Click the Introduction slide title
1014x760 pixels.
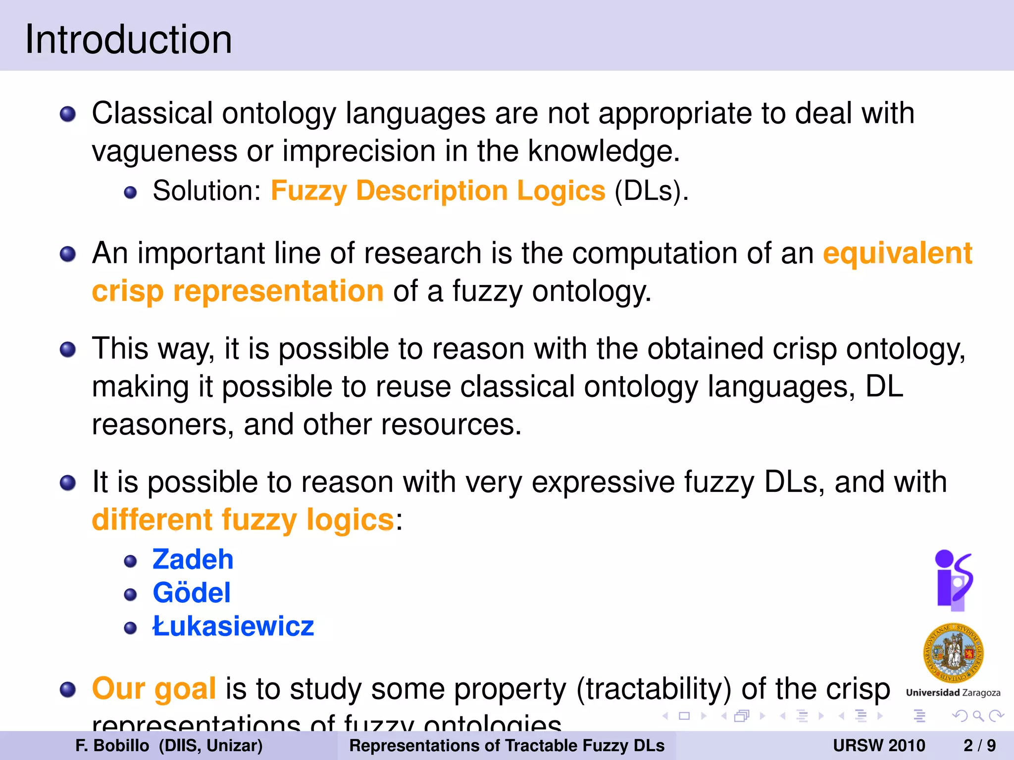(x=129, y=39)
